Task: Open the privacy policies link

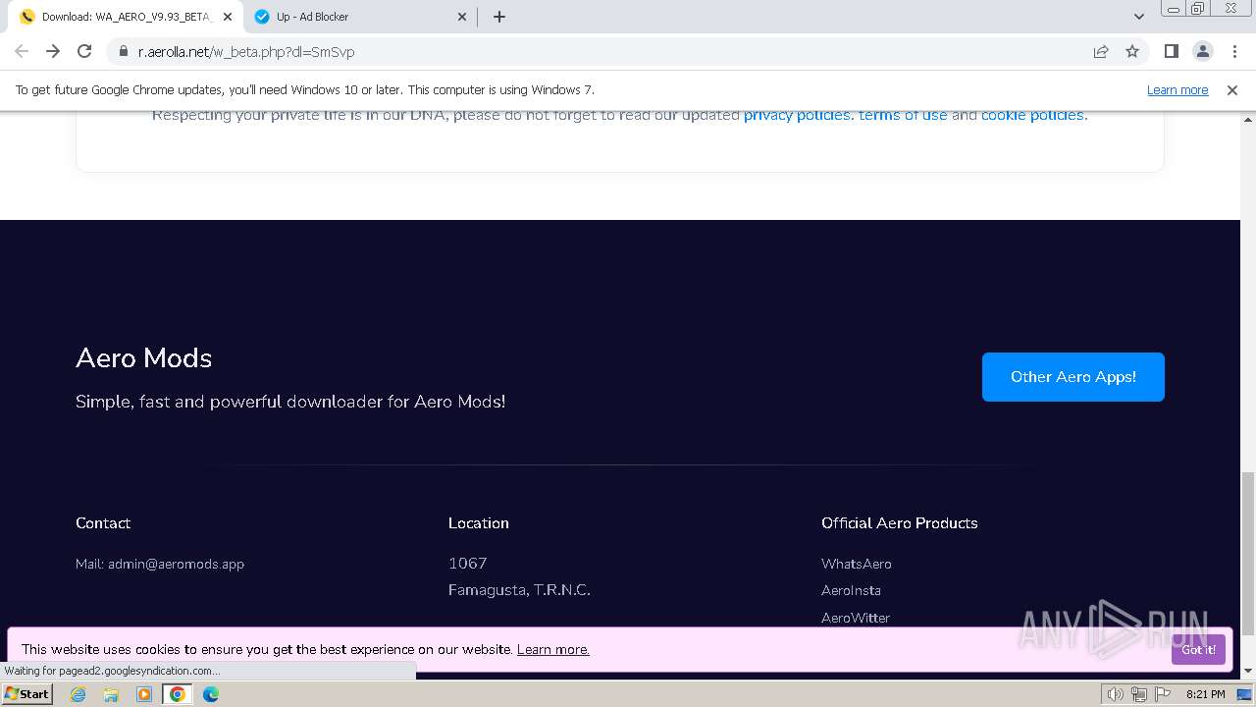Action: (x=797, y=115)
